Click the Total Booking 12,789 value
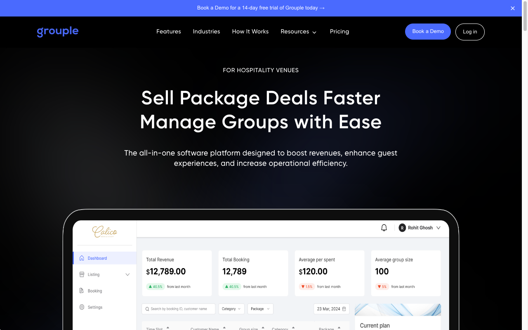Viewport: 528px width, 330px height. 234,271
